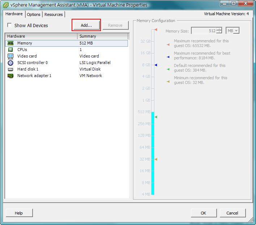Decrease memory size with the down spinner arrow
The image size is (256, 225).
[219, 32]
